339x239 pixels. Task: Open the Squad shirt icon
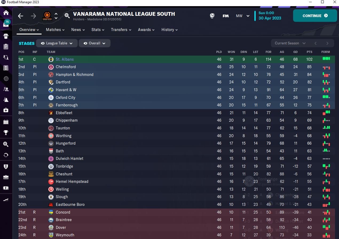pyautogui.click(x=6, y=36)
